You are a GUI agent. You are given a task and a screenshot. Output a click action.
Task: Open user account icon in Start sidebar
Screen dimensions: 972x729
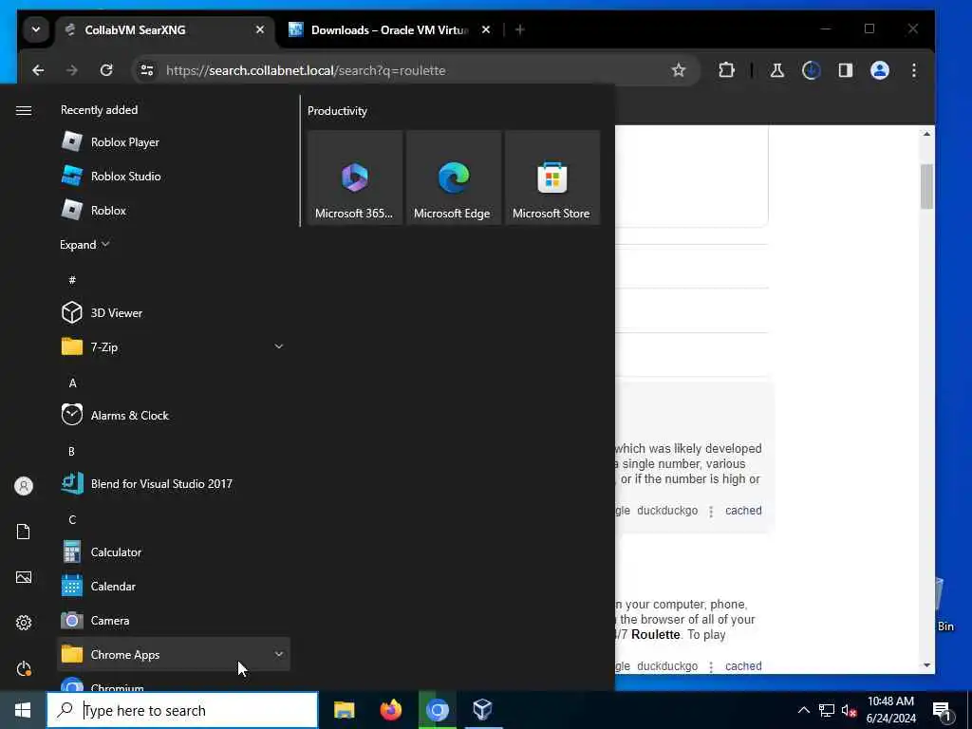point(24,486)
